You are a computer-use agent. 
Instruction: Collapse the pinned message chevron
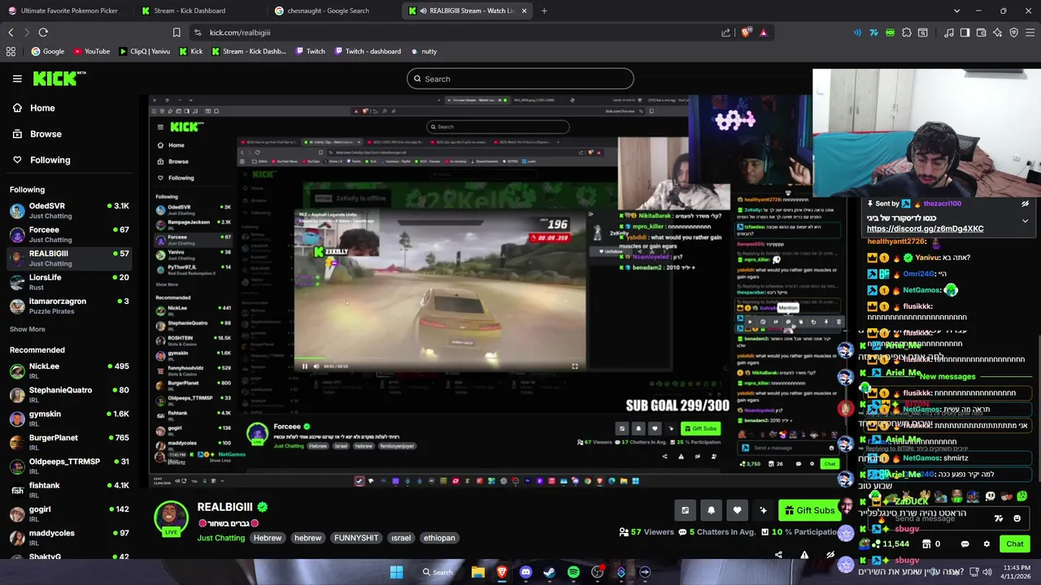point(1025,221)
